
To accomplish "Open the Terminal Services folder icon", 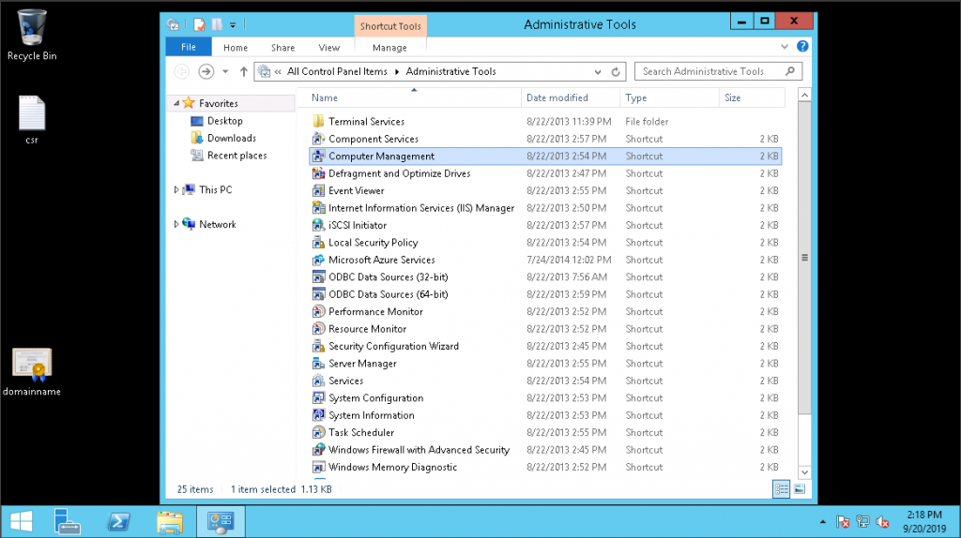I will point(318,121).
